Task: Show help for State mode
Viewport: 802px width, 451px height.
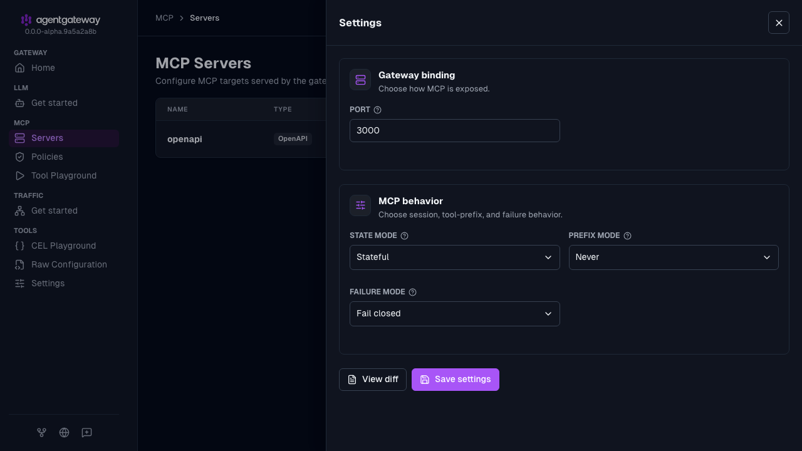Action: coord(404,236)
